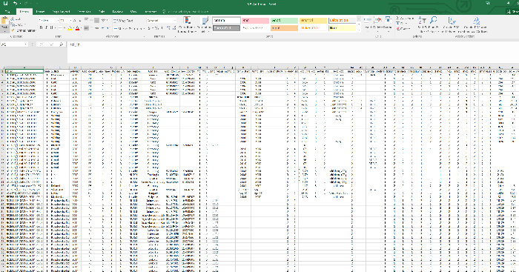The width and height of the screenshot is (519, 272).
Task: Toggle bottom align for cells
Action: pos(97,21)
